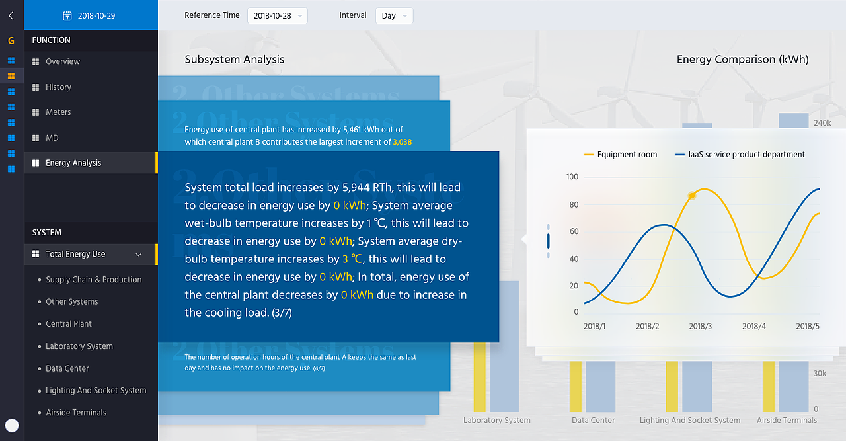
Task: Click the grid icon beside Meters
Action: coord(36,112)
